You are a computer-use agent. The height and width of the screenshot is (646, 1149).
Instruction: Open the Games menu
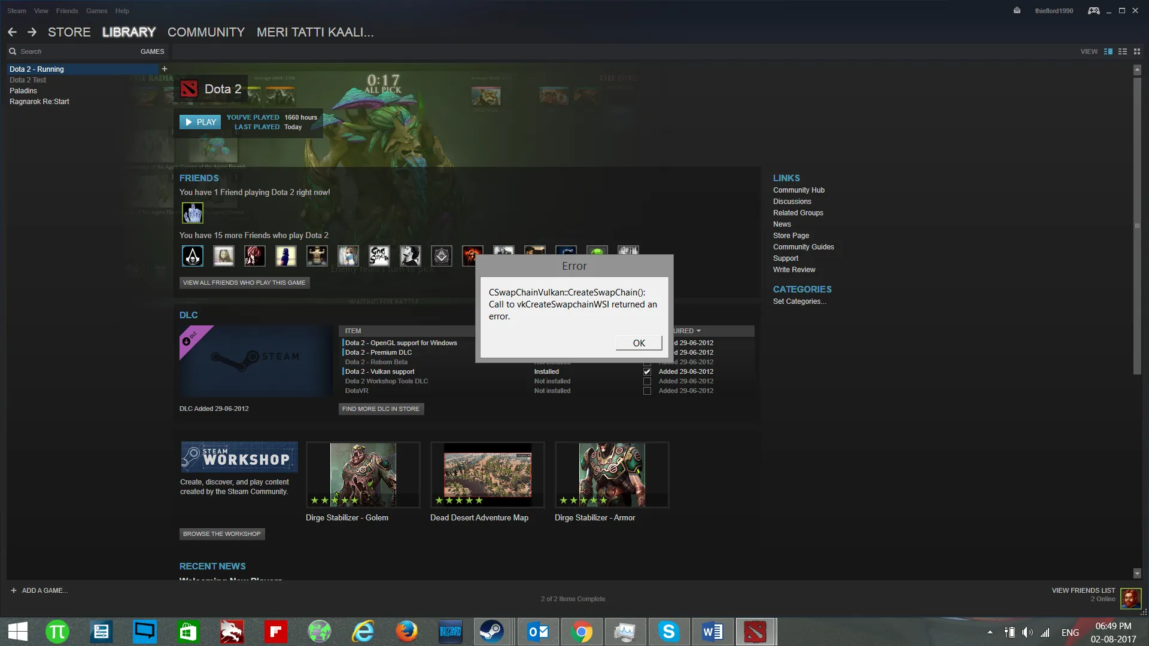pyautogui.click(x=96, y=11)
